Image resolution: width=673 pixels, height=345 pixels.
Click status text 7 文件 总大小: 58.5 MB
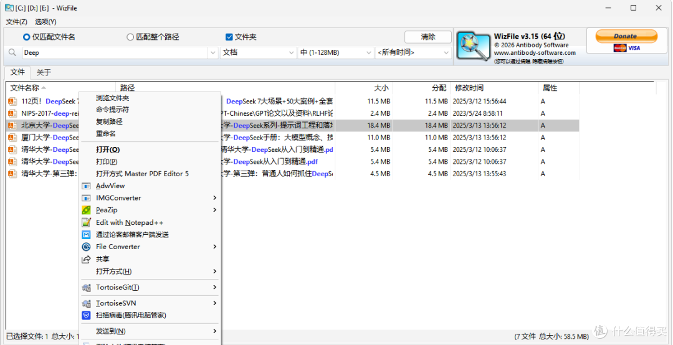(x=551, y=336)
